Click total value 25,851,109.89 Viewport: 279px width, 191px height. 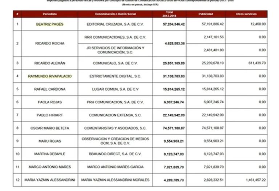(x=174, y=63)
